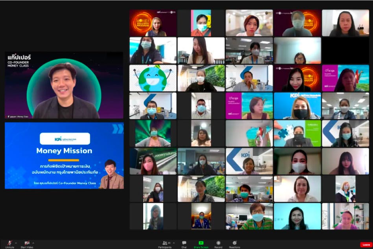This screenshot has width=373, height=249.
Task: Start Video with the camera icon
Action: click(27, 243)
